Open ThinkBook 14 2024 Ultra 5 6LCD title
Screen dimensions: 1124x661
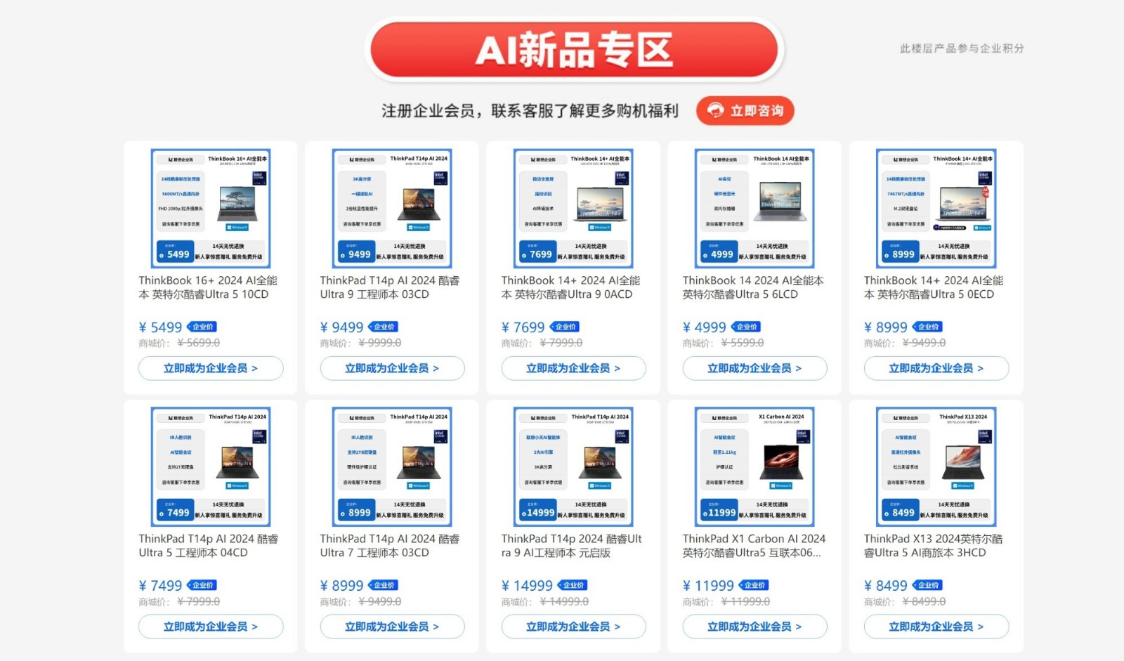pos(753,287)
